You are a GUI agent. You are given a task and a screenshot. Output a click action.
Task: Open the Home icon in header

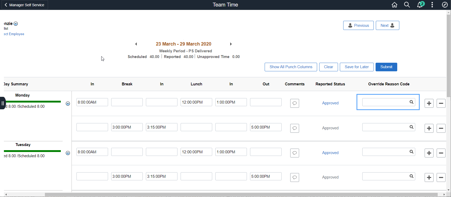click(394, 5)
